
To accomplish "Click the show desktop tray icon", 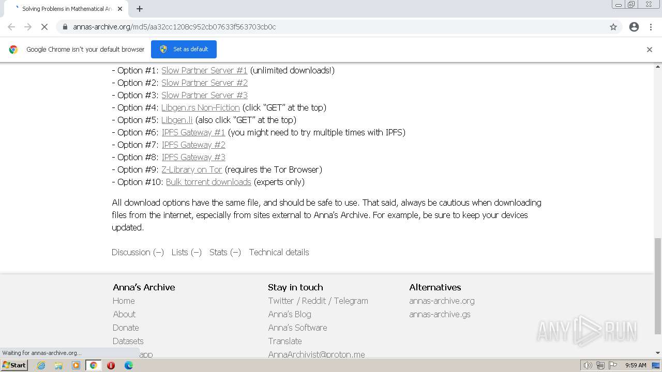I will [656, 365].
